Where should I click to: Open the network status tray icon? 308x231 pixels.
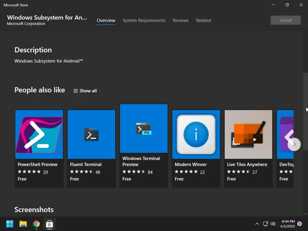265,224
